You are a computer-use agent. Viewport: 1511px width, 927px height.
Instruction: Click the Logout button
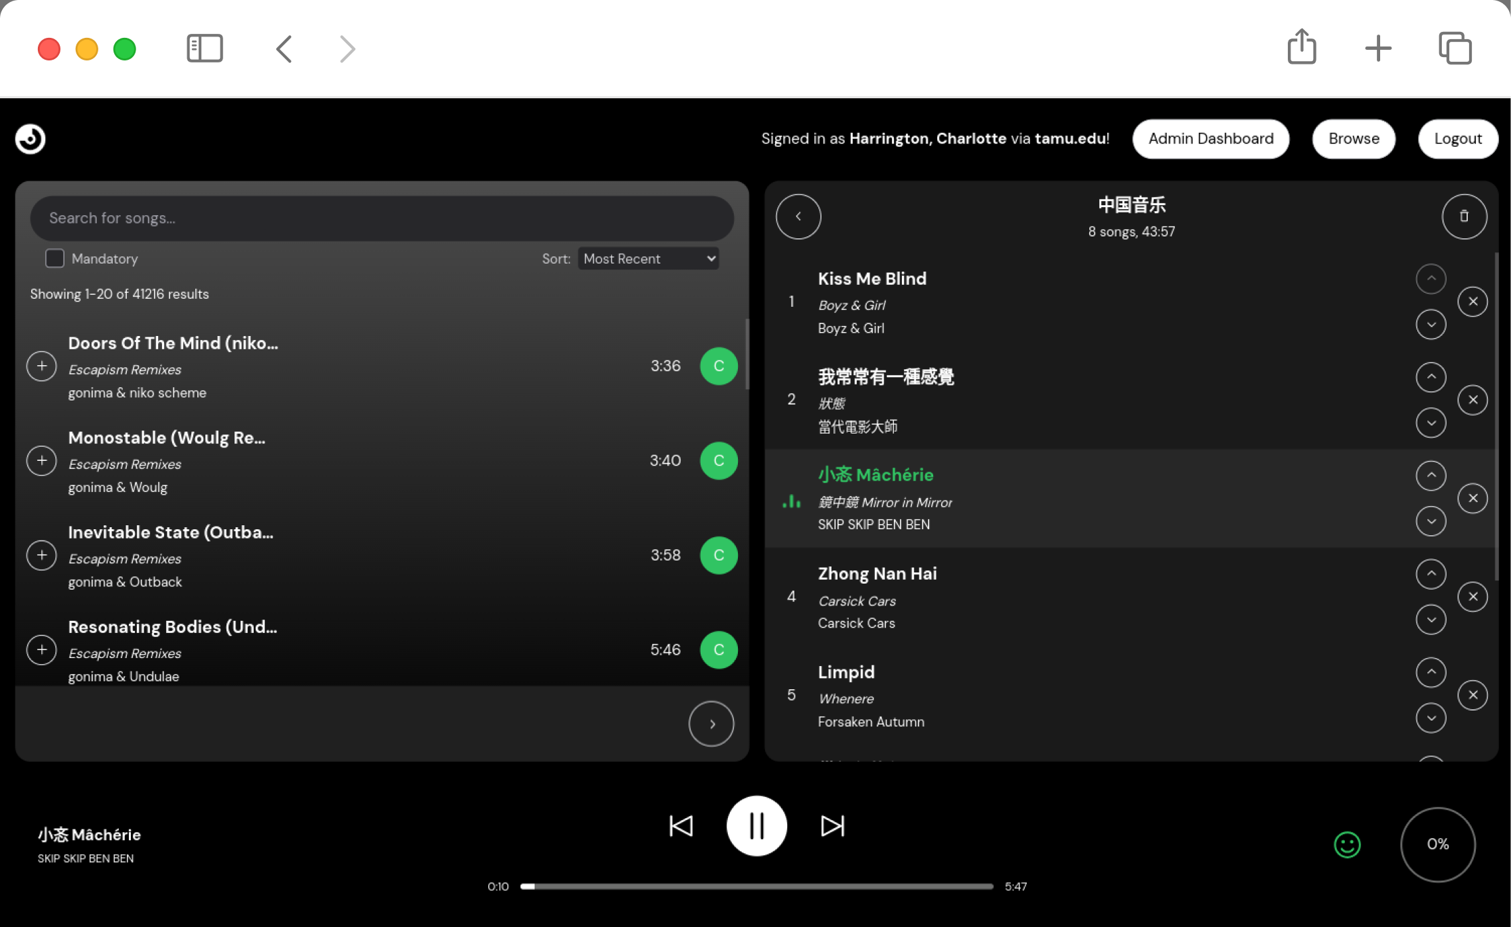click(x=1457, y=138)
